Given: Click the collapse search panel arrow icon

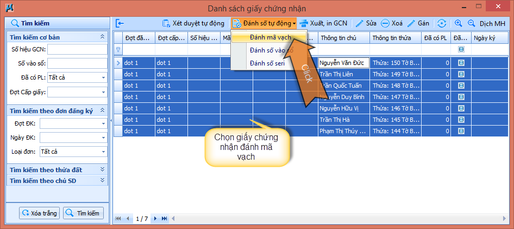Looking at the screenshot, I should click(120, 23).
